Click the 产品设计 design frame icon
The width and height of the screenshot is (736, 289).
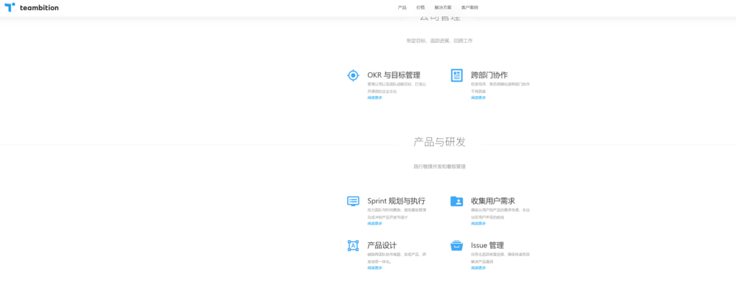click(353, 246)
